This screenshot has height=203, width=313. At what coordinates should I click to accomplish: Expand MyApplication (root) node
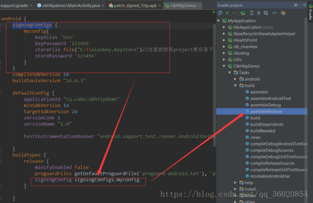click(x=224, y=27)
